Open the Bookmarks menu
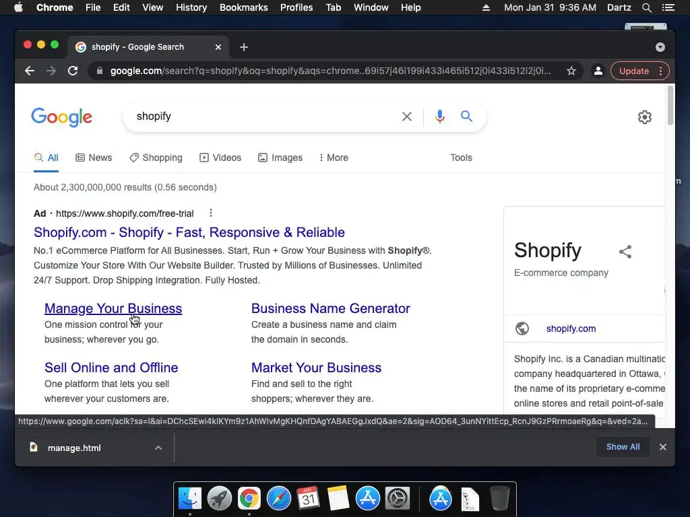690x517 pixels. coord(244,7)
